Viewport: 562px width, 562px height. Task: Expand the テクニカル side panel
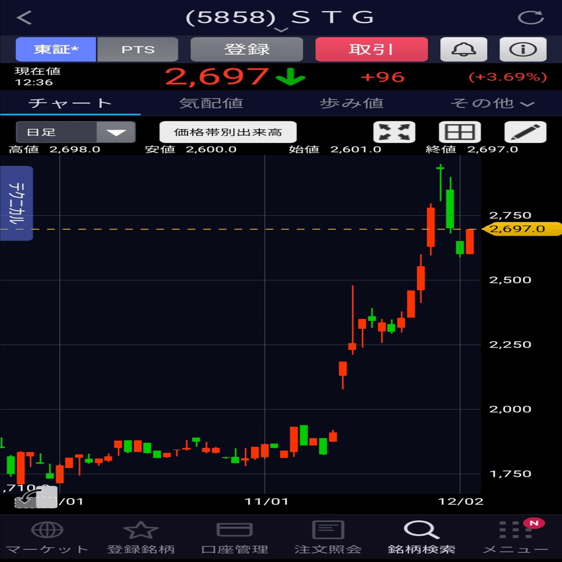coord(17,203)
